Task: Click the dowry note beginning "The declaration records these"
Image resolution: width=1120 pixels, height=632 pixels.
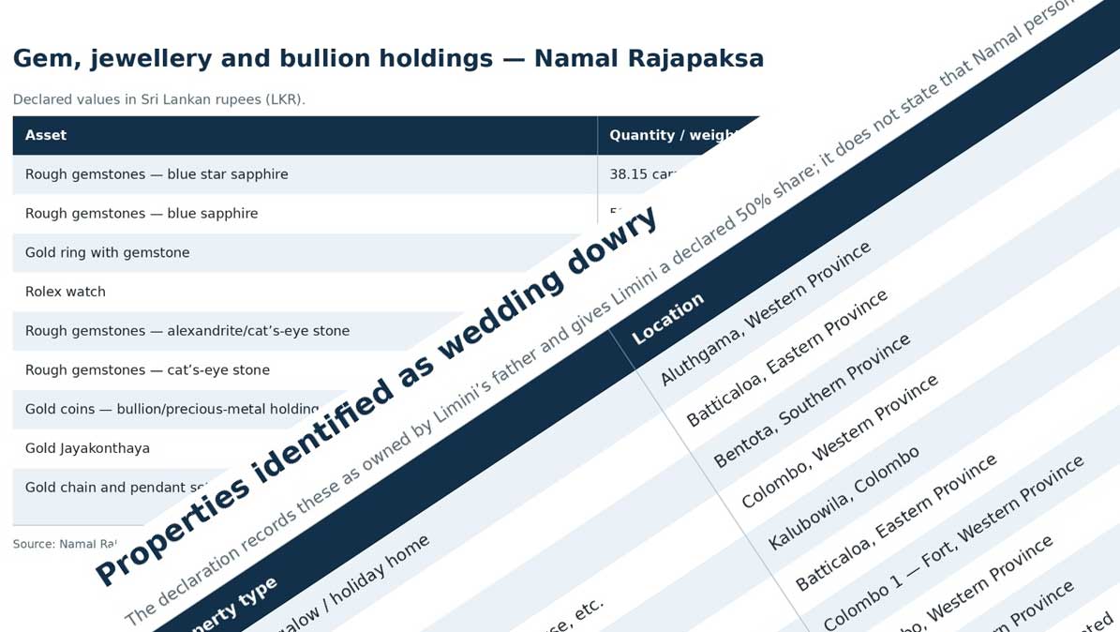Action: [x=600, y=311]
